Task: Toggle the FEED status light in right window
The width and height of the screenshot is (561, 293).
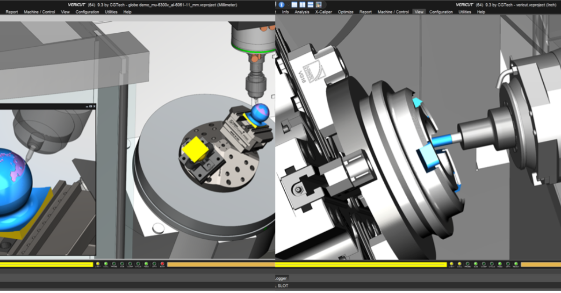Action: (x=499, y=264)
